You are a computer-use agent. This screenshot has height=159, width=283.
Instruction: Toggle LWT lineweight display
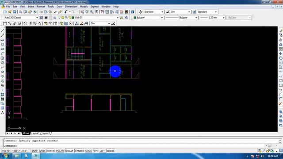(x=102, y=151)
